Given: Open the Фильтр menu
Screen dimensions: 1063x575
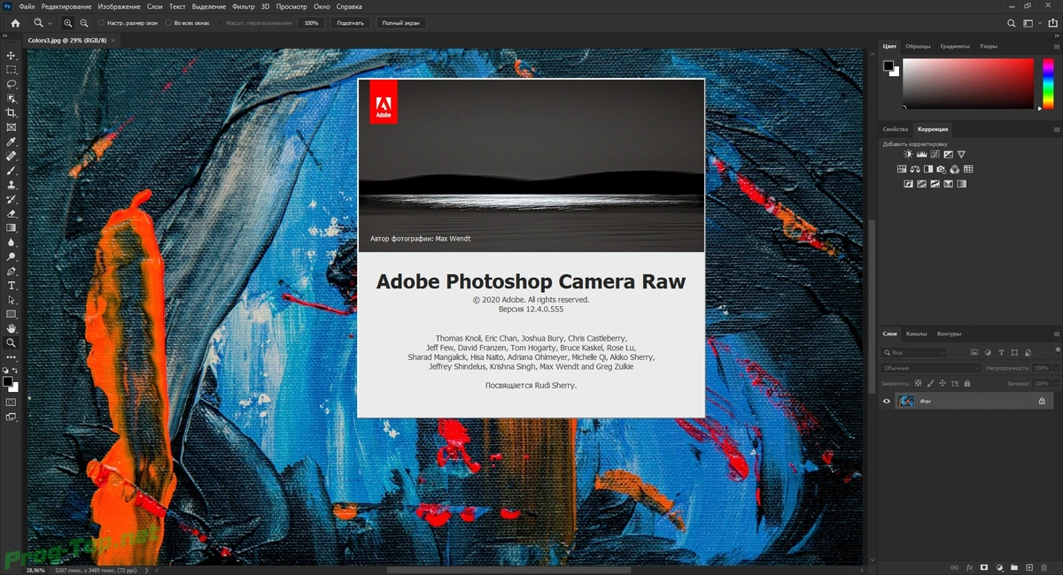Looking at the screenshot, I should coord(243,6).
